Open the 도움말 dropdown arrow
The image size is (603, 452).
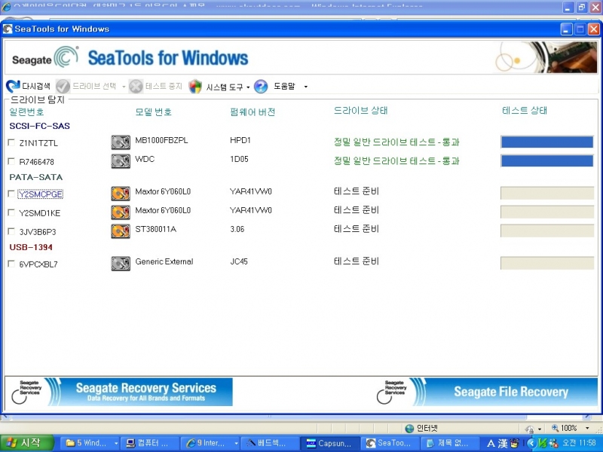(305, 87)
